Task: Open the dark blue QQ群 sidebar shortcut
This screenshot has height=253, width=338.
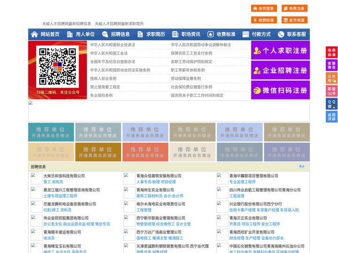Action: pos(331,104)
